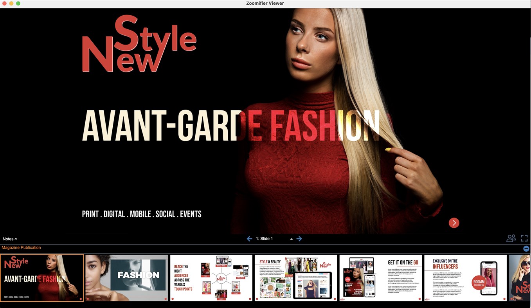The image size is (531, 308).
Task: Select the FASHION slide thumbnail
Action: click(x=127, y=278)
